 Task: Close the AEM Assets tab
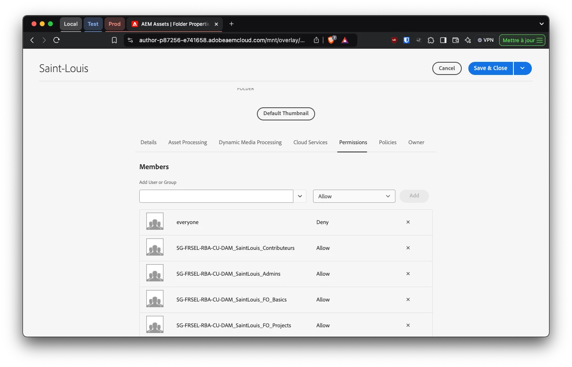coord(216,24)
